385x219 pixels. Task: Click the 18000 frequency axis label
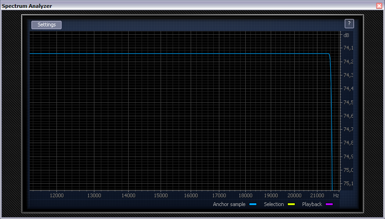pos(246,196)
